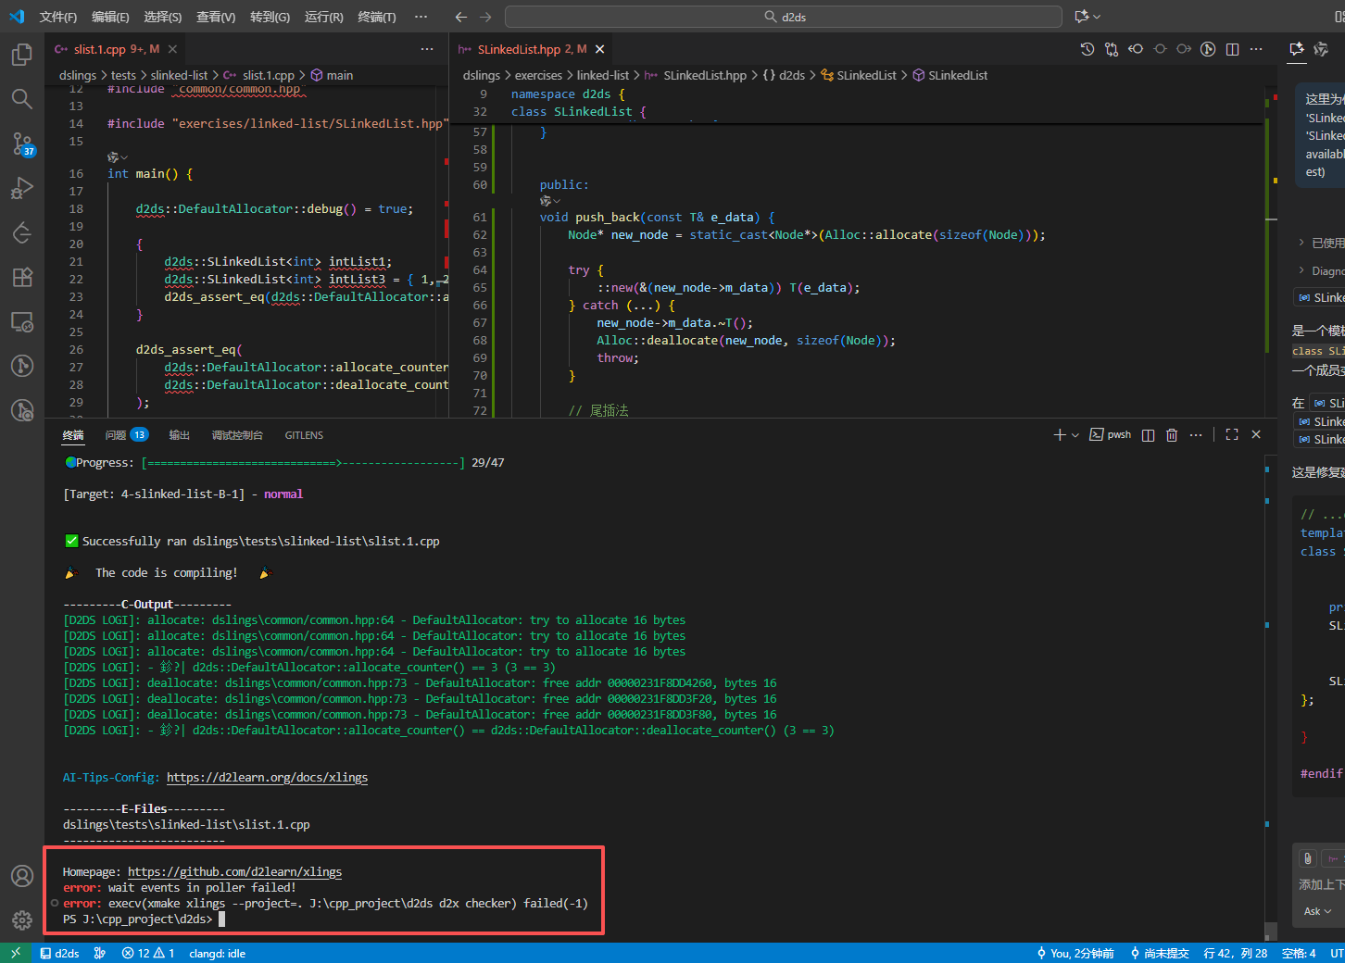Viewport: 1345px width, 963px height.
Task: Open the d2learn.org/docs/xlings link
Action: pyautogui.click(x=267, y=777)
